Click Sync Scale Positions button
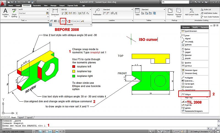The width and height of the screenshot is (220, 133). [210, 17]
